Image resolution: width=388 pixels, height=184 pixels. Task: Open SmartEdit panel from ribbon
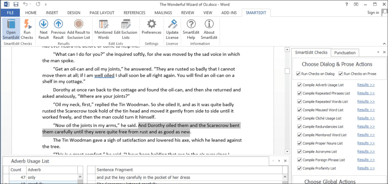11,29
